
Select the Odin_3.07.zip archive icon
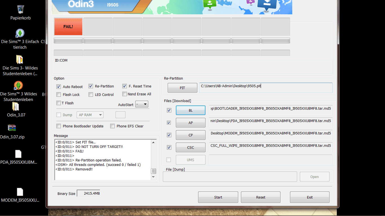12,128
